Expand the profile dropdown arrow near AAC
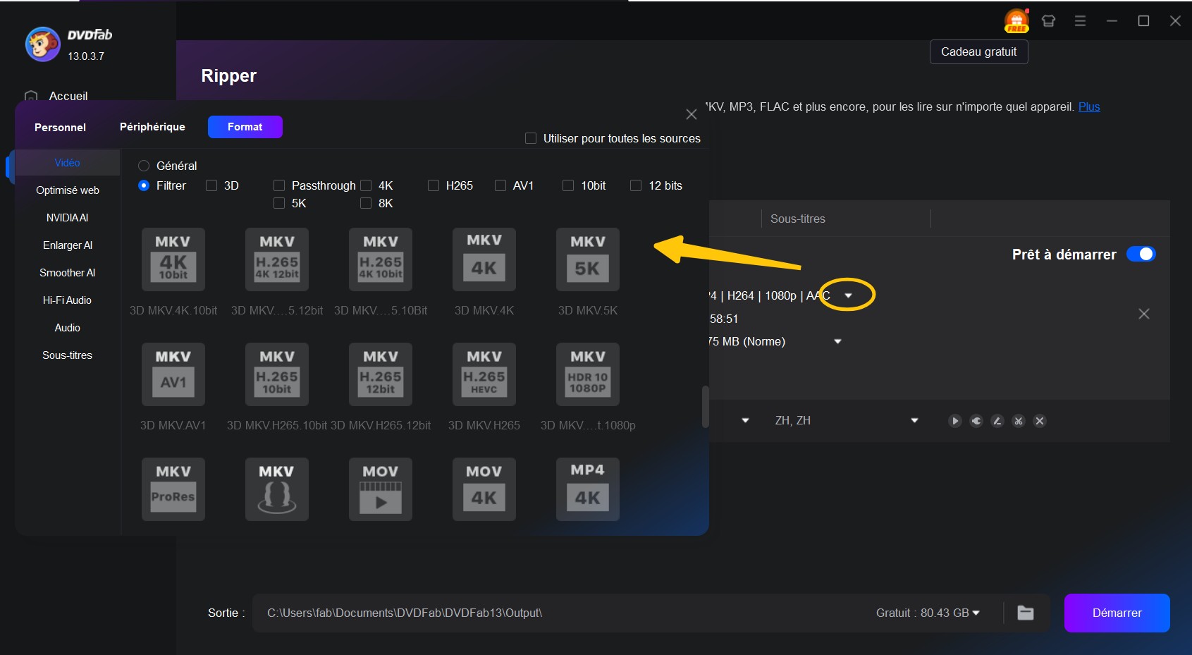Viewport: 1192px width, 655px height. [848, 295]
